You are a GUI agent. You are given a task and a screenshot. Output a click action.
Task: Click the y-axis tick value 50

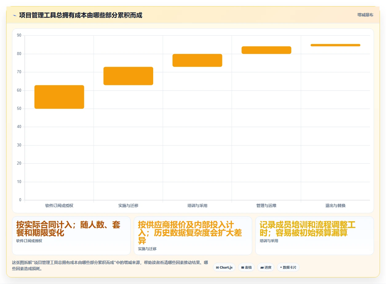pos(19,109)
